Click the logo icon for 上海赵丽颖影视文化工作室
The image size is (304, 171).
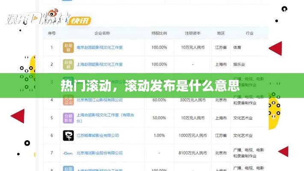tap(68, 65)
